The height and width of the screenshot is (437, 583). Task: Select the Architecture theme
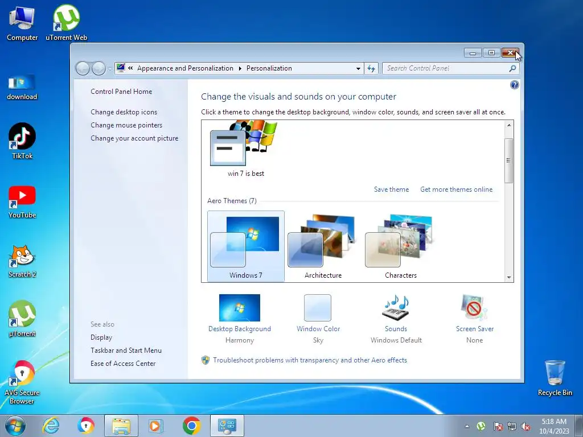coord(323,246)
